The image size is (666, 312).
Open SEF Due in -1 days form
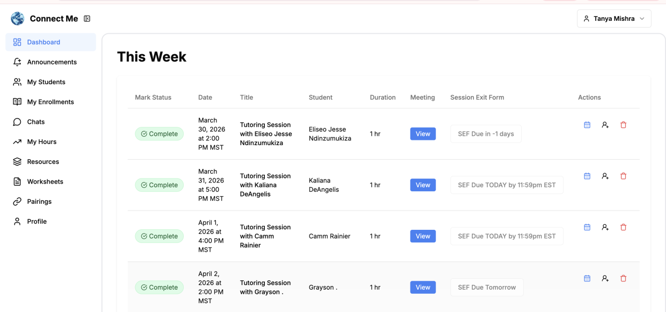coord(485,134)
